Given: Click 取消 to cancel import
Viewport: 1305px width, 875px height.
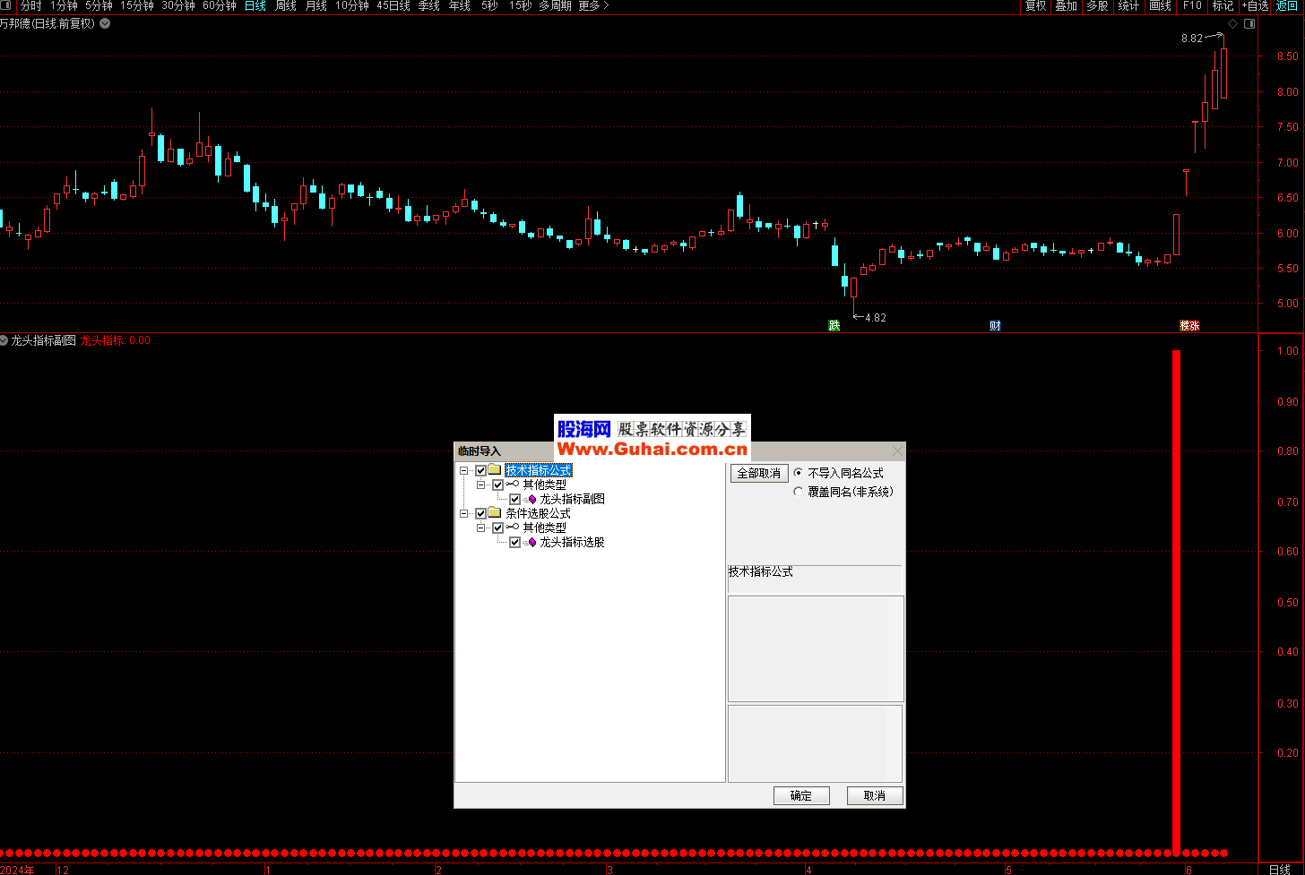Looking at the screenshot, I should [875, 795].
